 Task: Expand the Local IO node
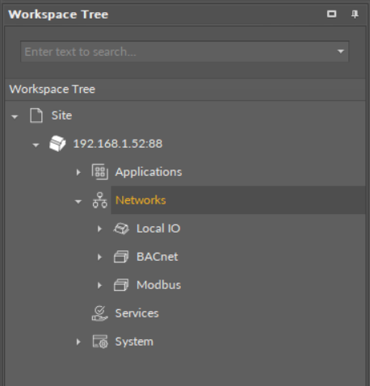(99, 229)
